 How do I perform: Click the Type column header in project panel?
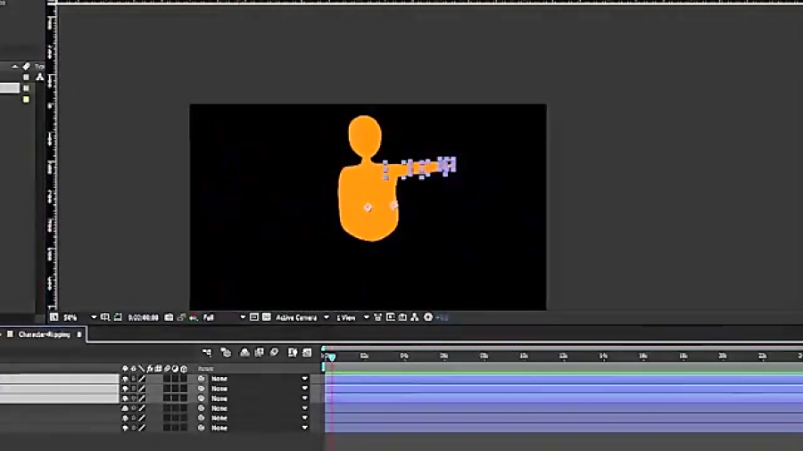point(39,67)
